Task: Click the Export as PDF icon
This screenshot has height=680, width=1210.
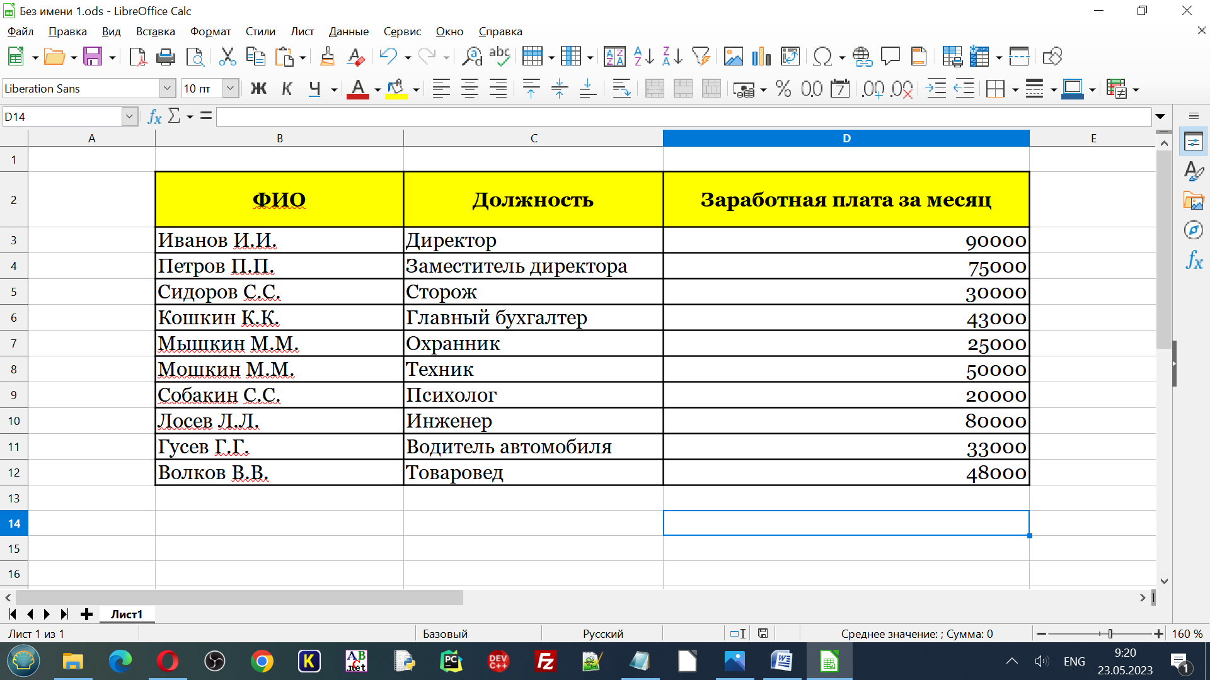Action: point(137,57)
